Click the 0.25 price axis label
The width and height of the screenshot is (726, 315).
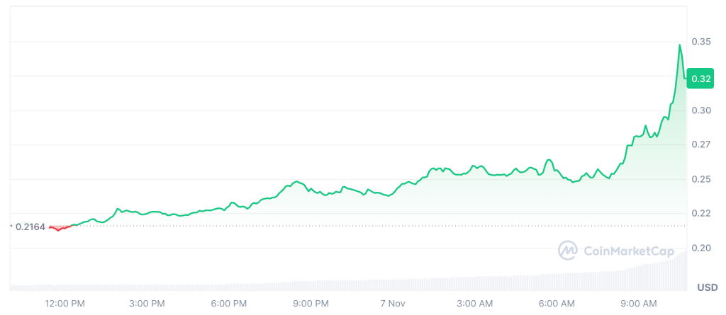coord(700,179)
